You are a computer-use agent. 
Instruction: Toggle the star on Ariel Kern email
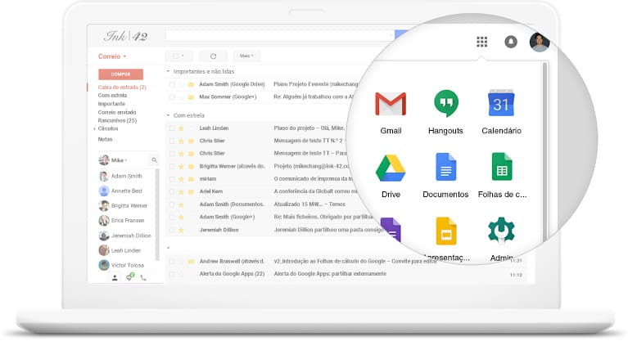click(x=182, y=191)
